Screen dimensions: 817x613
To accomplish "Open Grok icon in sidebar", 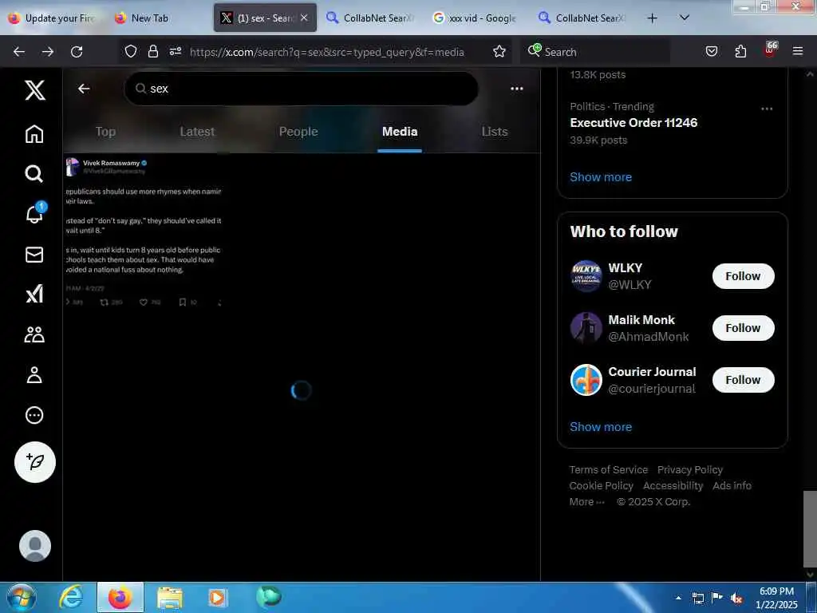I will pyautogui.click(x=34, y=294).
